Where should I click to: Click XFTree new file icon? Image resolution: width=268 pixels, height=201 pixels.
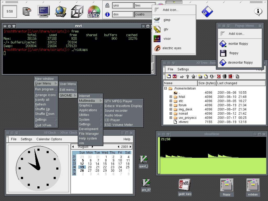[x=206, y=76]
